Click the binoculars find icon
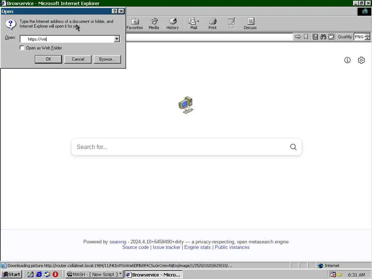This screenshot has width=372, height=279. [323, 37]
